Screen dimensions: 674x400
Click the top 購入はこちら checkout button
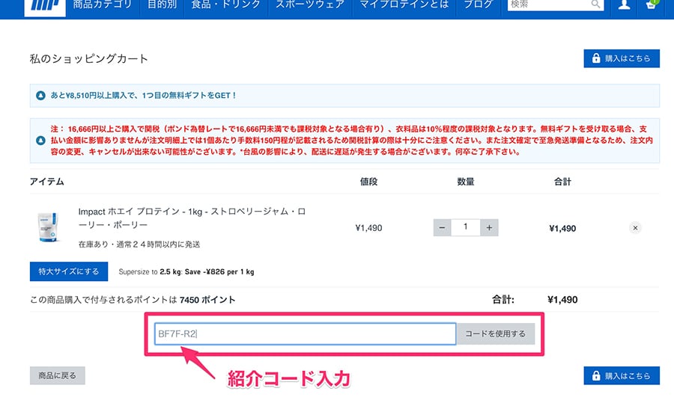pyautogui.click(x=622, y=58)
